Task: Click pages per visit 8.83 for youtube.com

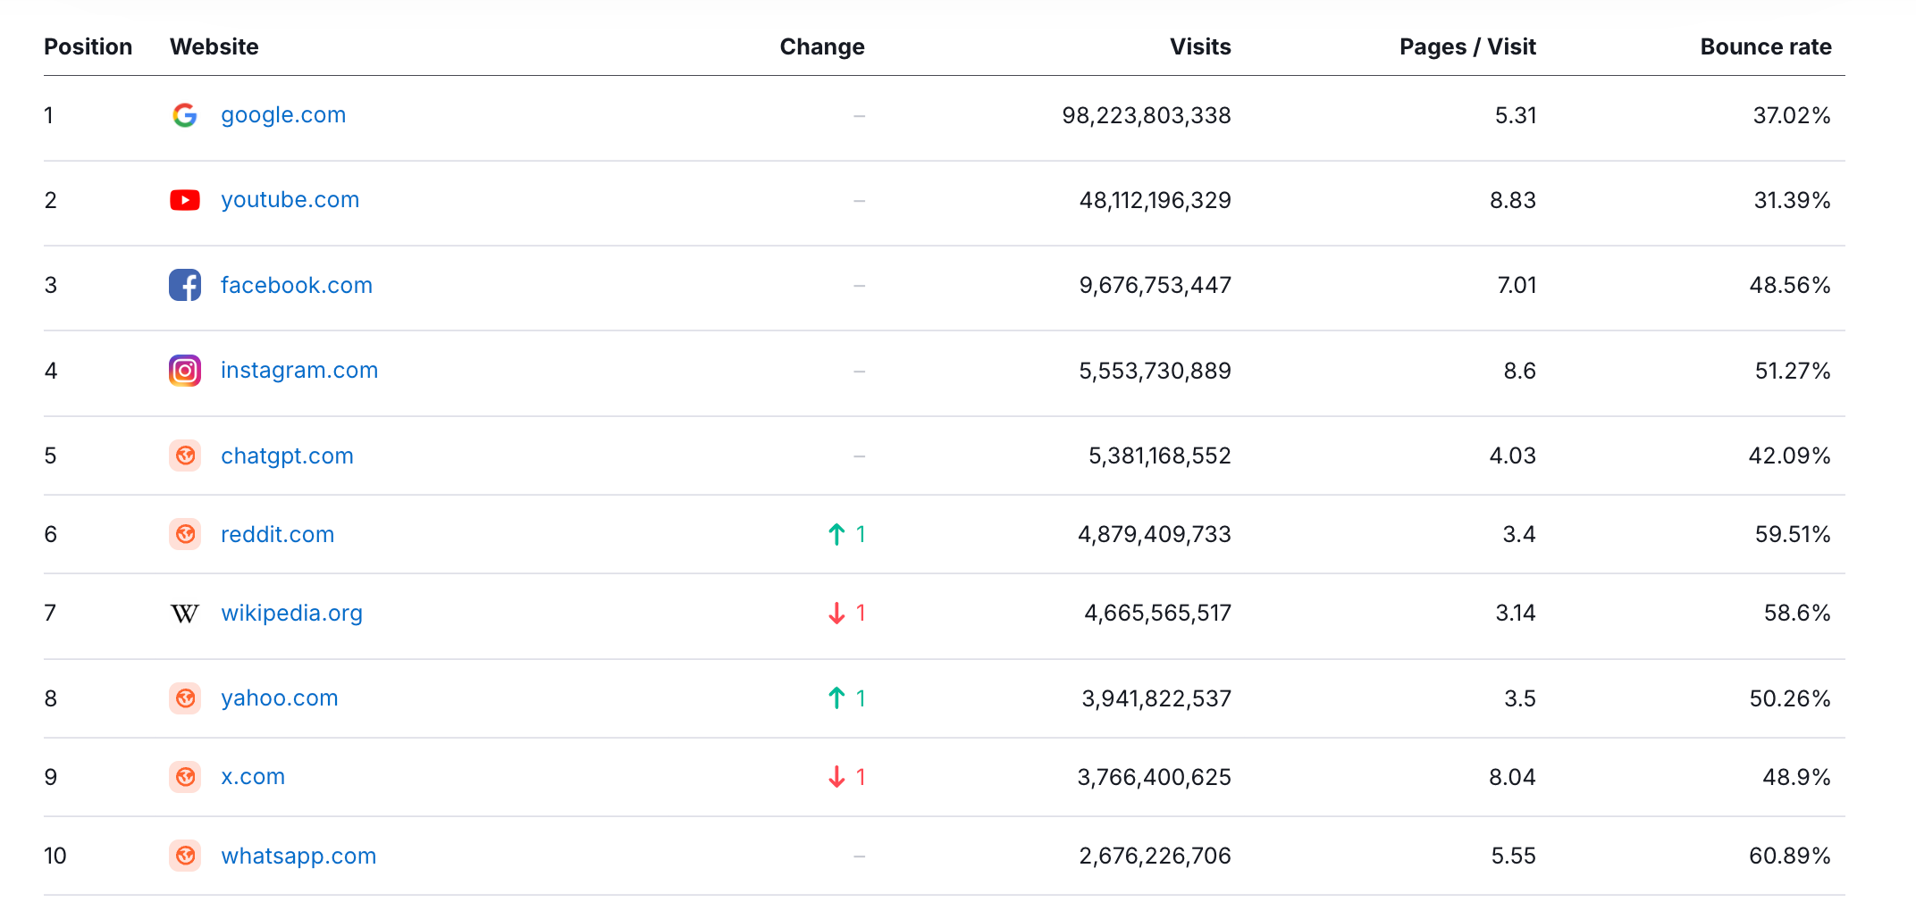Action: tap(1513, 200)
